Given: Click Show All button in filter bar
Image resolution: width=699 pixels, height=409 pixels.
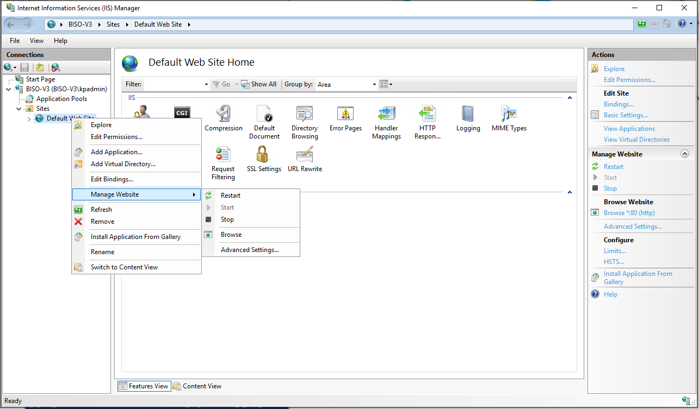Looking at the screenshot, I should [259, 85].
